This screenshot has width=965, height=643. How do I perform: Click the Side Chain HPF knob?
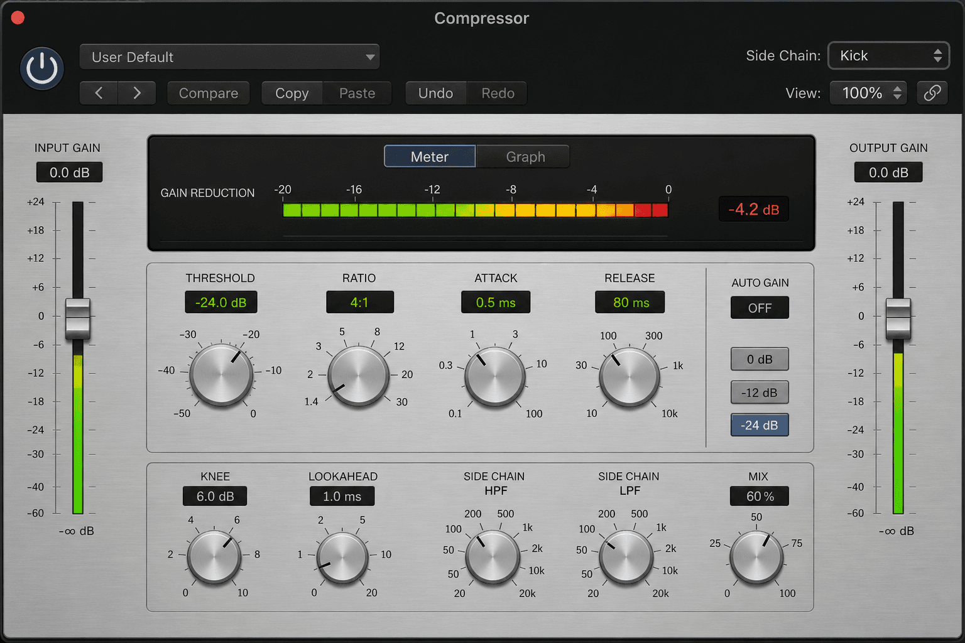(493, 556)
